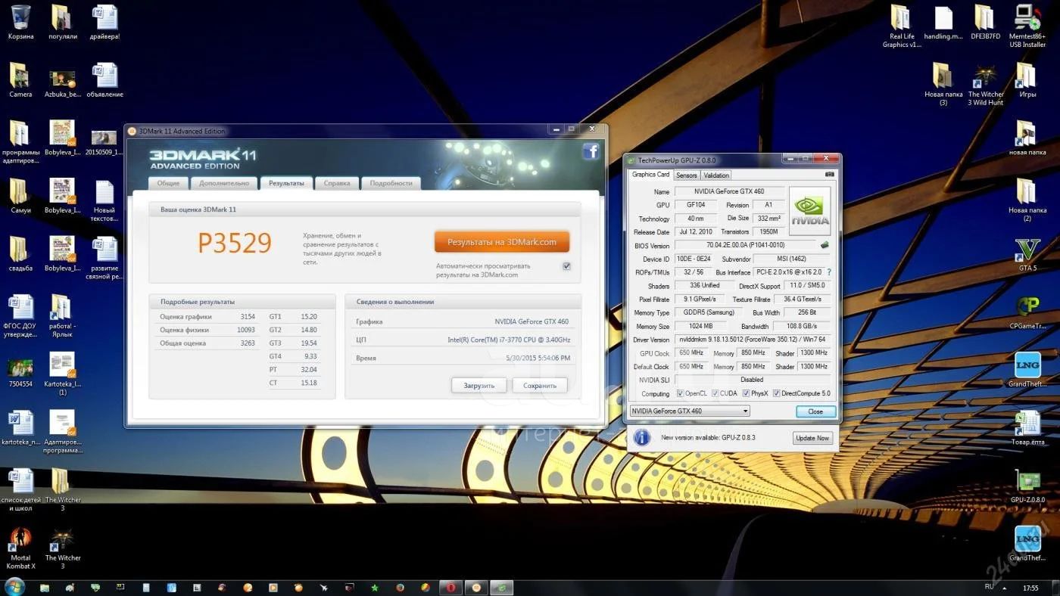Open the Подробности tab

(391, 183)
